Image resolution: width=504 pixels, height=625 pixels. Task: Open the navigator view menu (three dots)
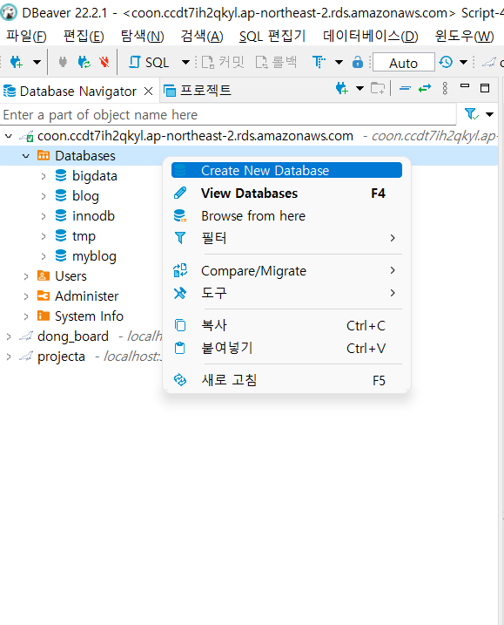[x=445, y=88]
